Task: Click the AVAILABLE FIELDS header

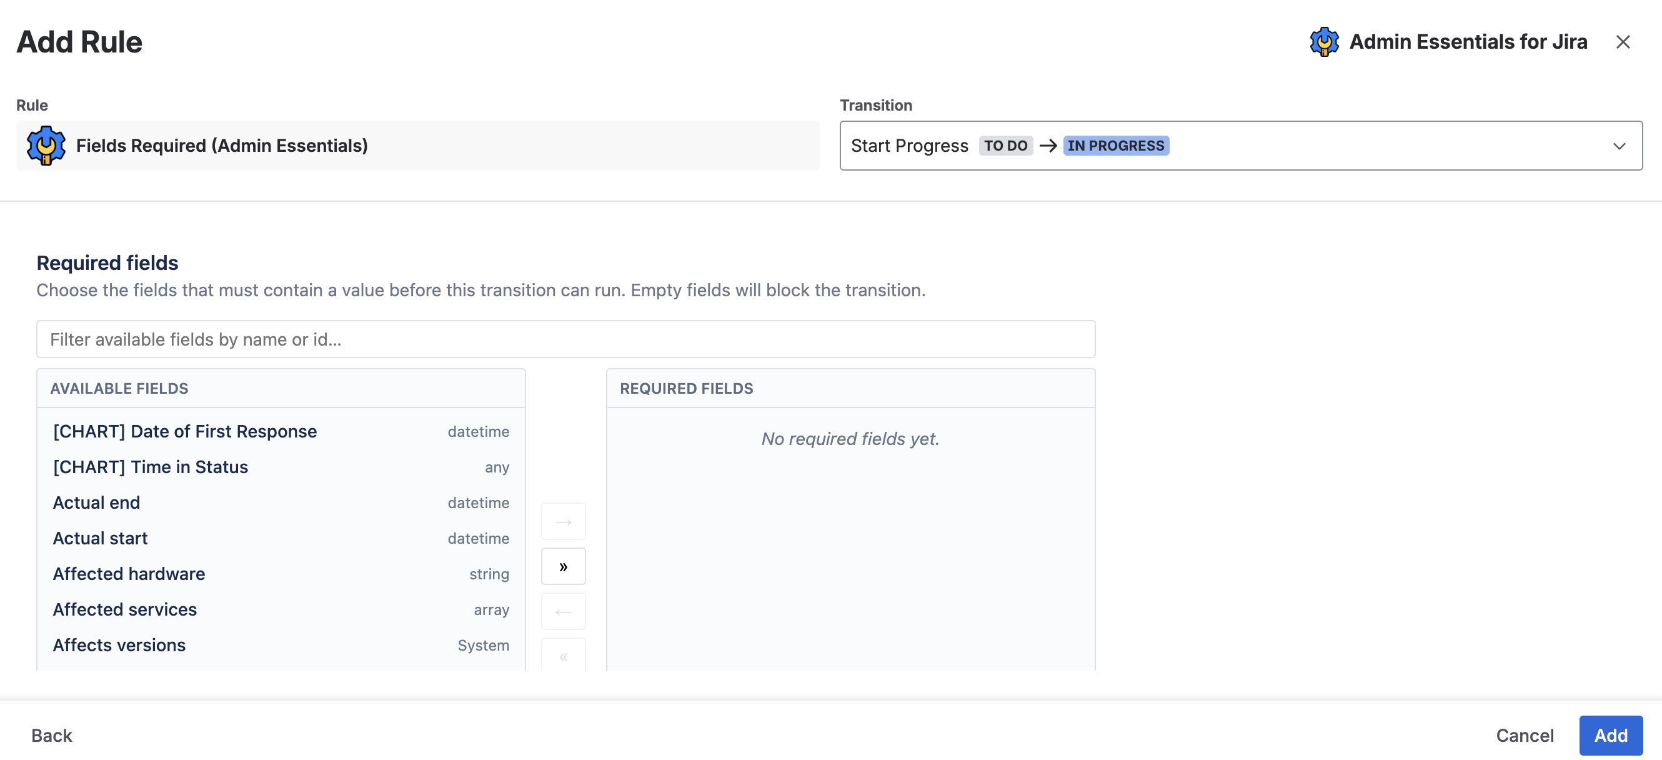Action: 119,388
